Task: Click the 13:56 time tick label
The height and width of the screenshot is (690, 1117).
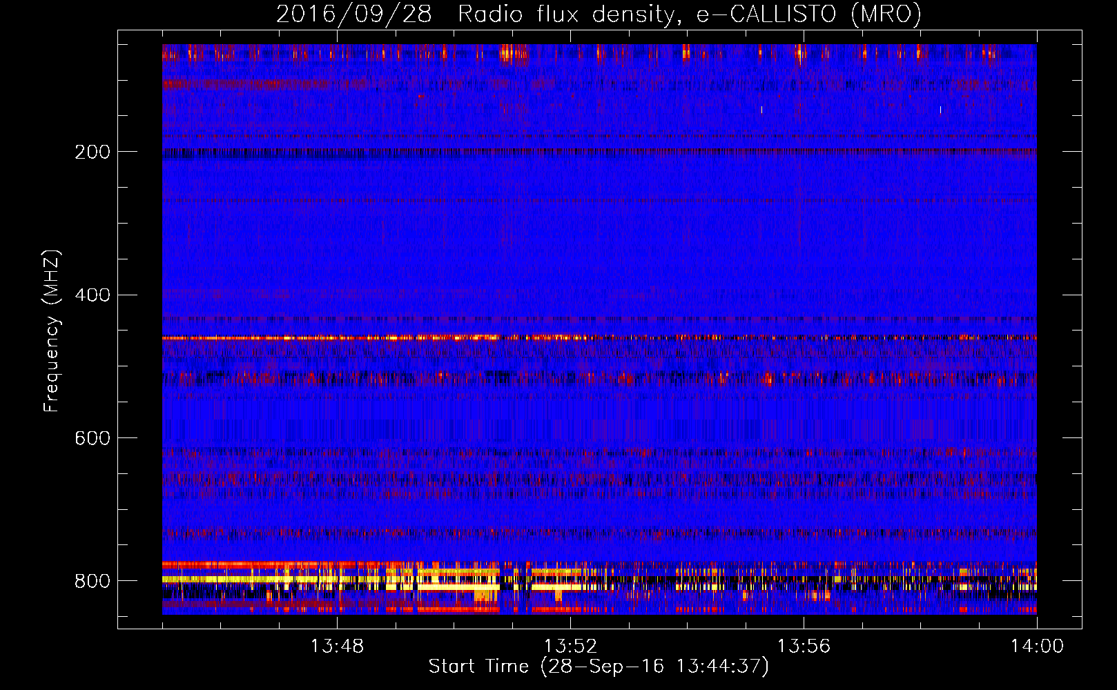Action: tap(804, 647)
